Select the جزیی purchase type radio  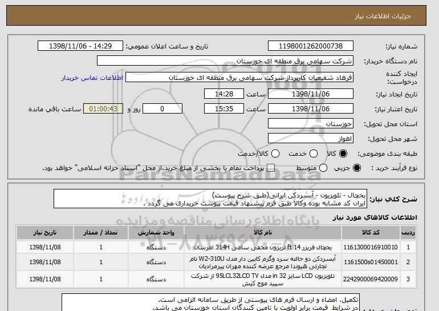pos(357,168)
